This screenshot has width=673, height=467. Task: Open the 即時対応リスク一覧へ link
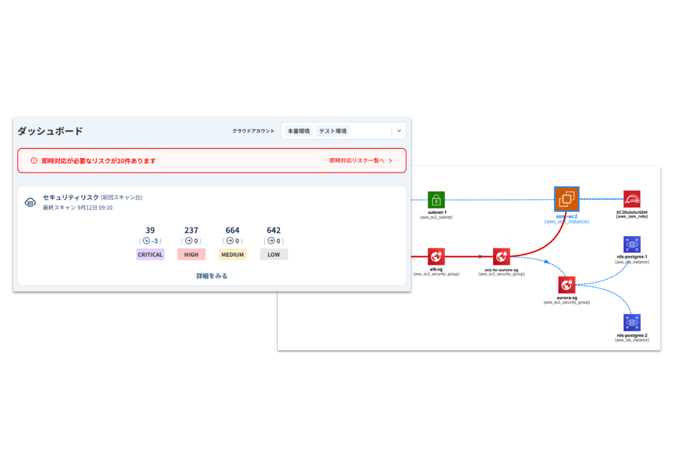pyautogui.click(x=357, y=161)
